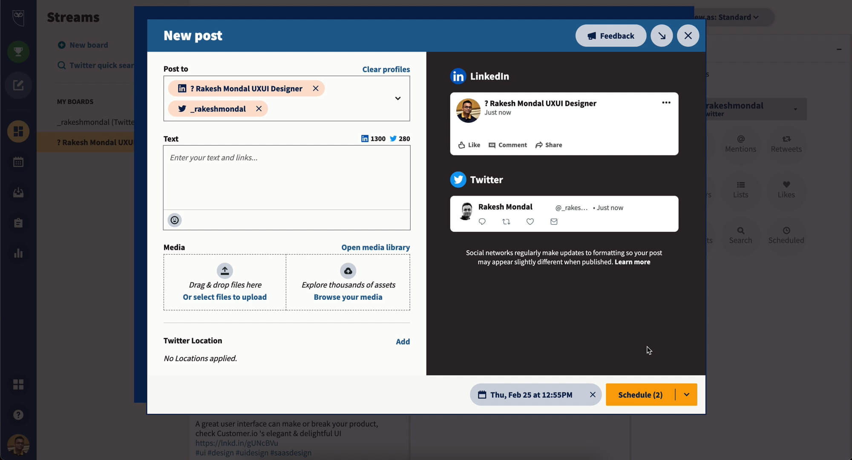This screenshot has width=852, height=460.
Task: Open the Planner calendar sidebar icon
Action: point(18,162)
